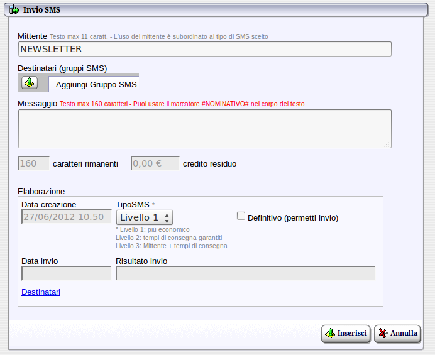
Task: Click the Definitivo (permetti invio) label text
Action: (293, 218)
